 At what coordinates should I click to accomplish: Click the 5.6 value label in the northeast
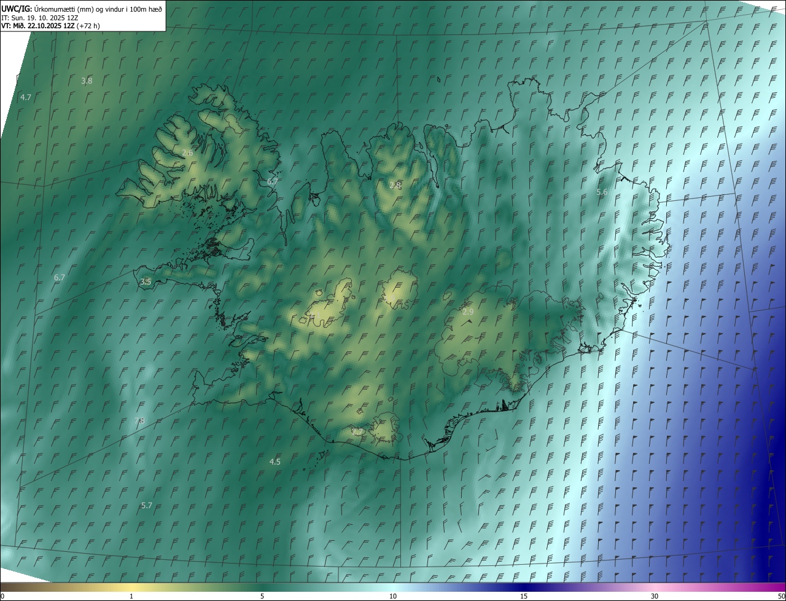click(x=602, y=192)
